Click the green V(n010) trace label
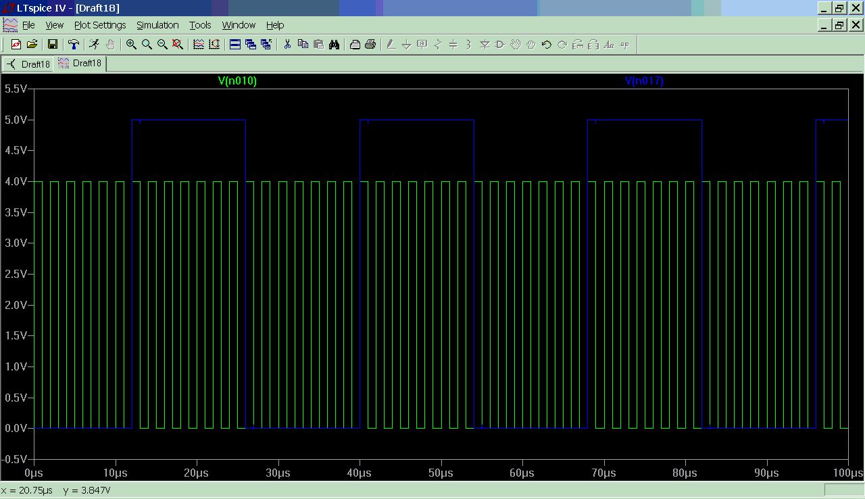 point(237,81)
